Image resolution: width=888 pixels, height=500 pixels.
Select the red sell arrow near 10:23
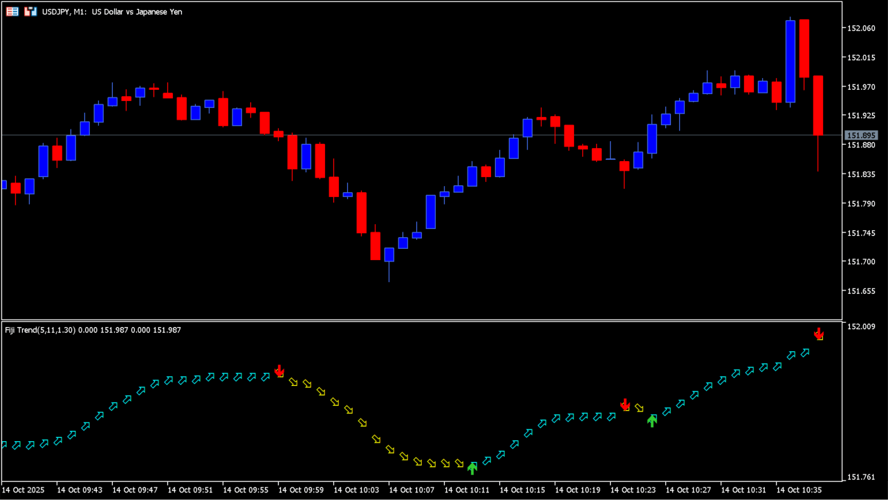(625, 404)
